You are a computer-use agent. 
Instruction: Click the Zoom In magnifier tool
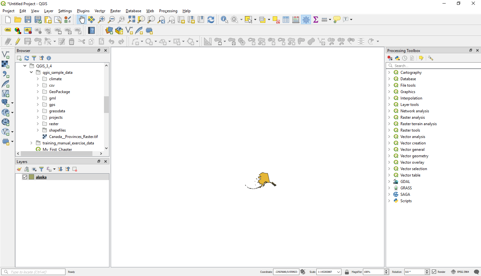coord(102,20)
